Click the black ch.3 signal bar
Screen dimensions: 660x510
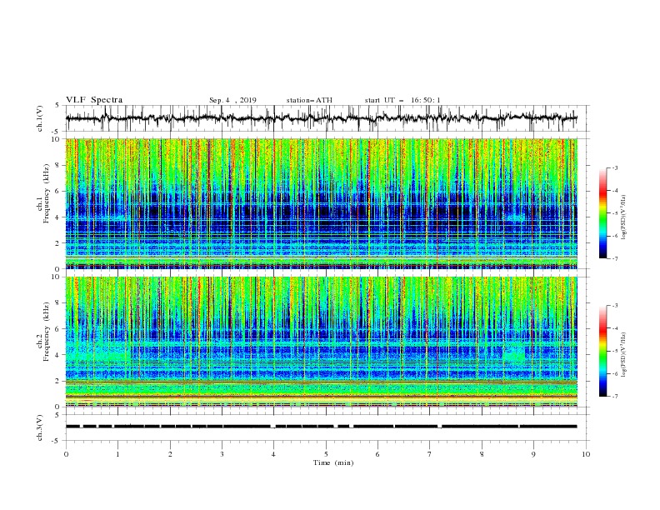[321, 427]
